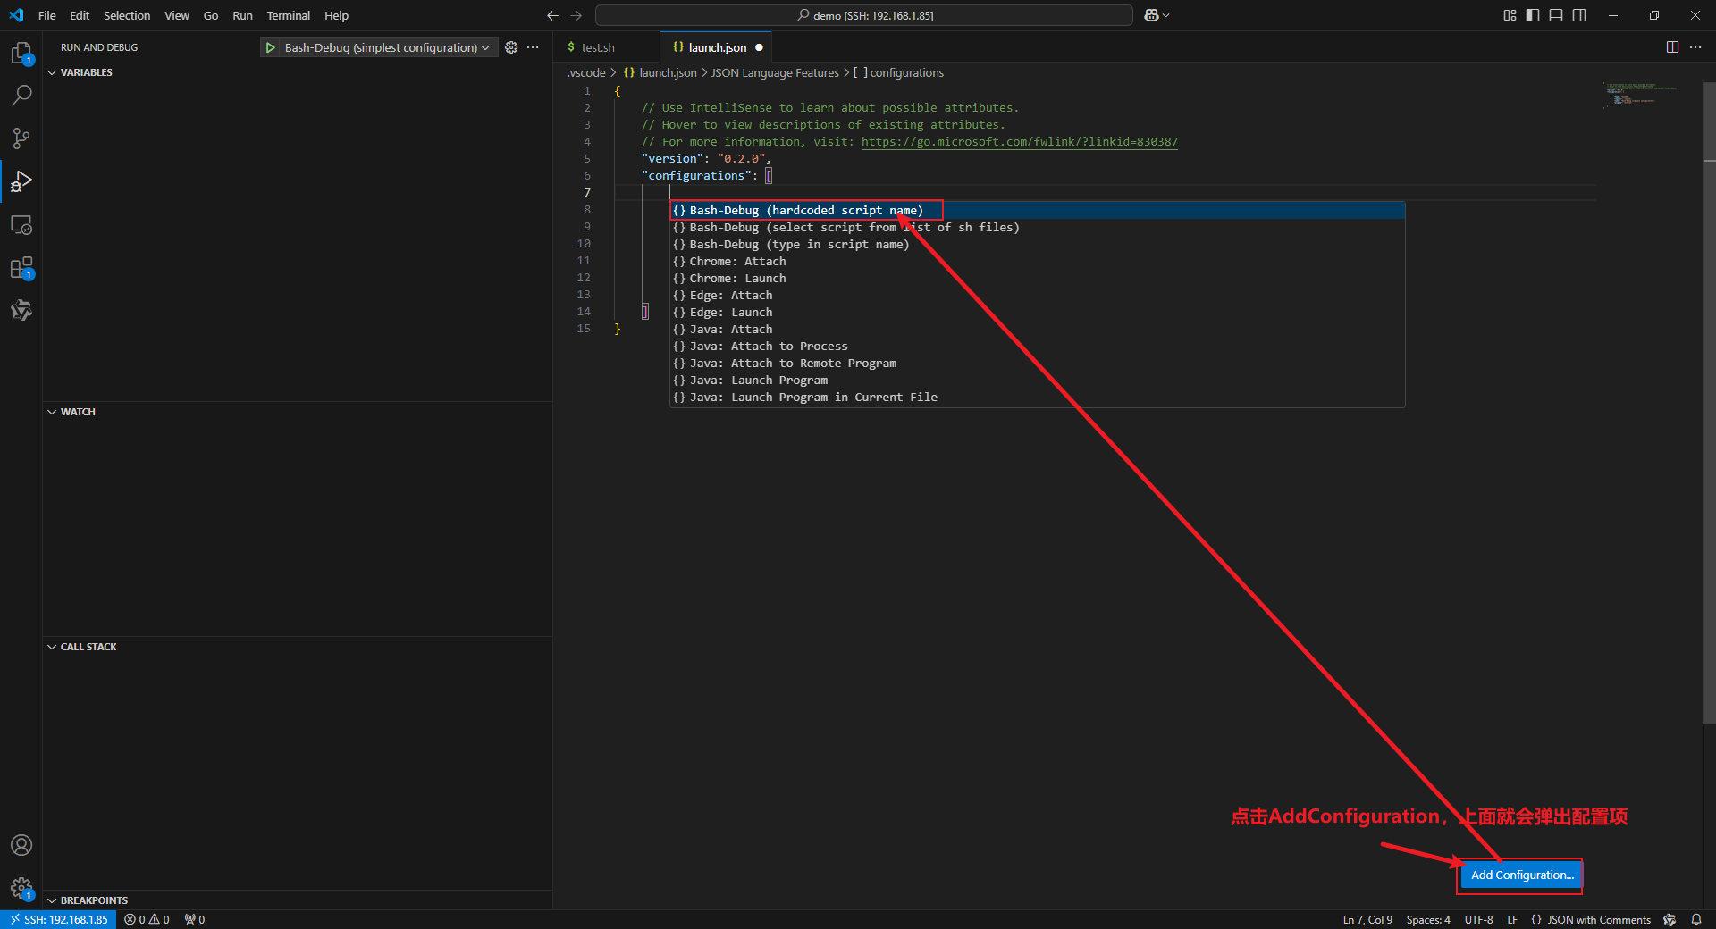Open Remote Explorer view
The height and width of the screenshot is (929, 1716).
[21, 224]
